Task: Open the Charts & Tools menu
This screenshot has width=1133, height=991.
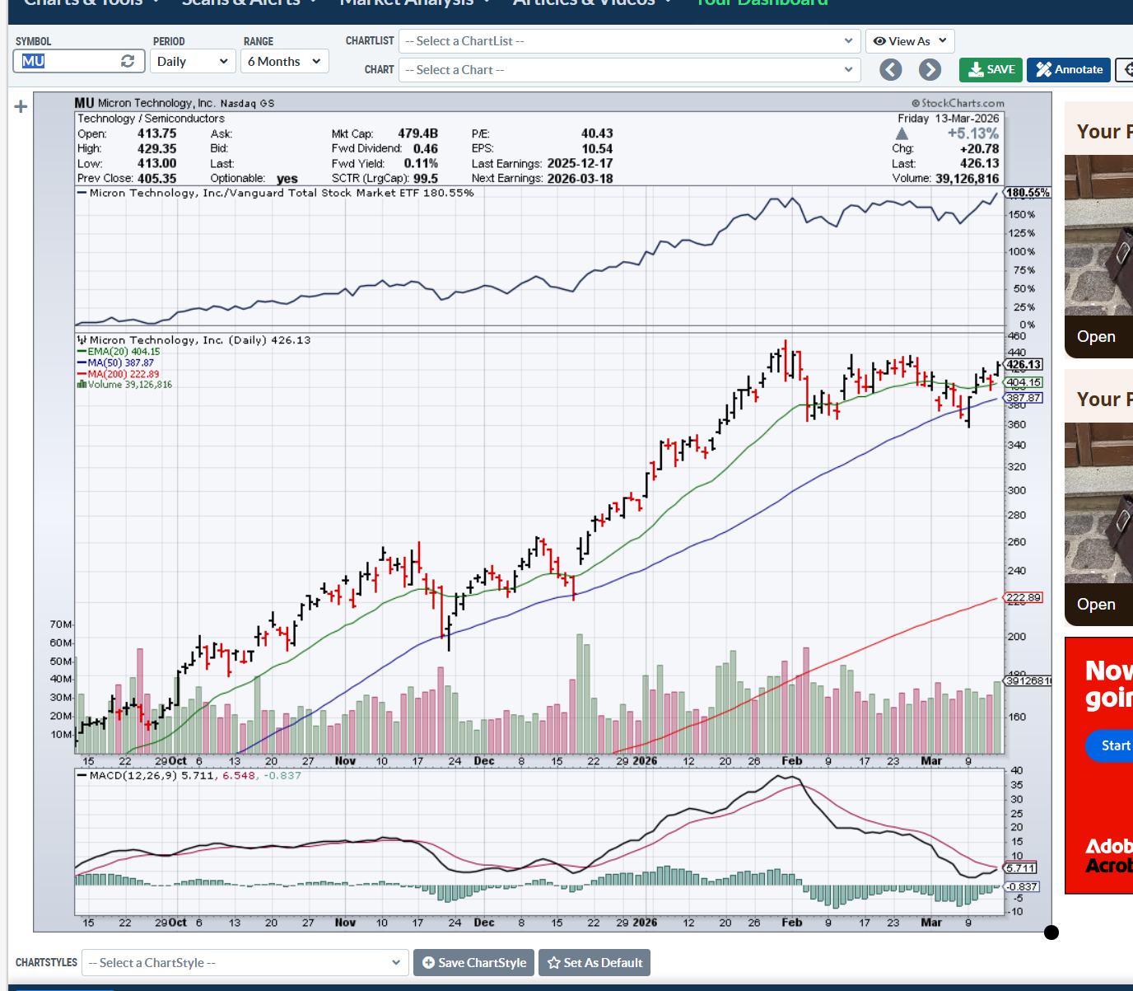Action: pyautogui.click(x=91, y=3)
